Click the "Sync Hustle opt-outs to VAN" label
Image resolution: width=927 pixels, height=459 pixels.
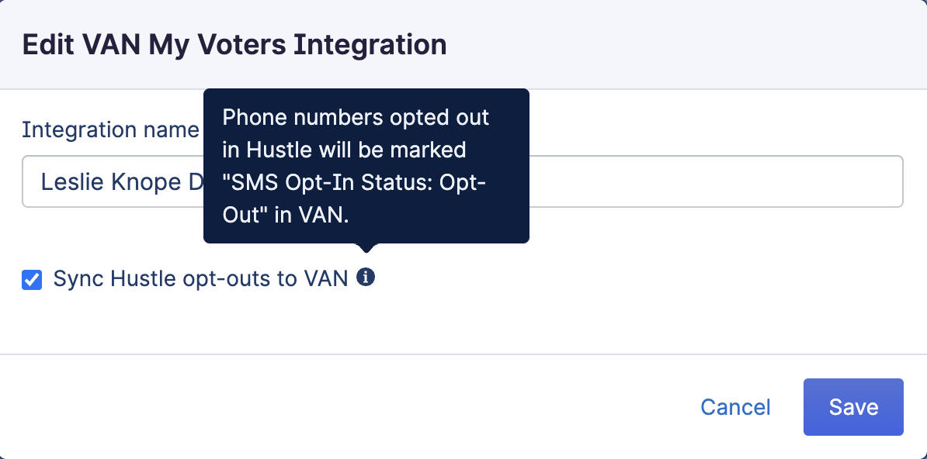(200, 278)
